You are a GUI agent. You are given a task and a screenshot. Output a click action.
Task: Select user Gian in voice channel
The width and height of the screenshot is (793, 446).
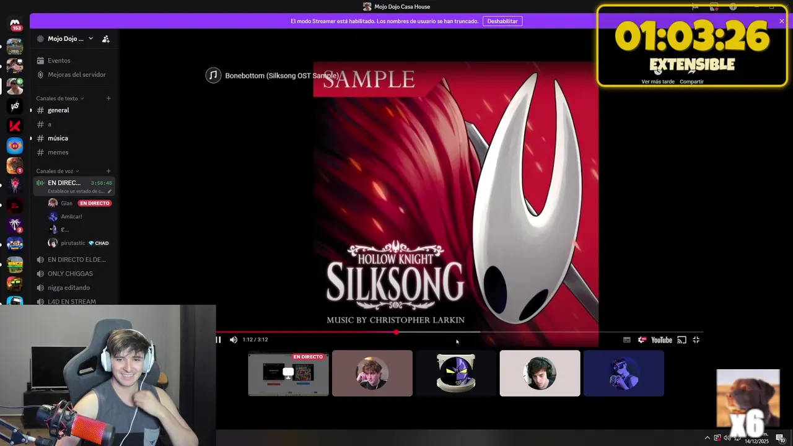pyautogui.click(x=66, y=203)
